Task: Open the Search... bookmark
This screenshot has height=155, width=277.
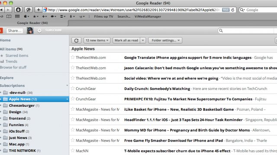Action: (124, 16)
